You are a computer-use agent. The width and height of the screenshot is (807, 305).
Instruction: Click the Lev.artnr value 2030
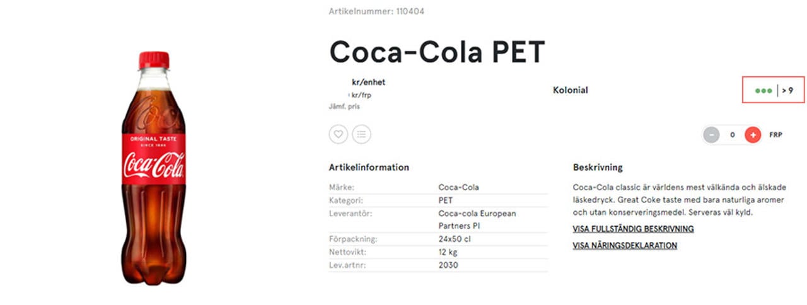click(448, 265)
